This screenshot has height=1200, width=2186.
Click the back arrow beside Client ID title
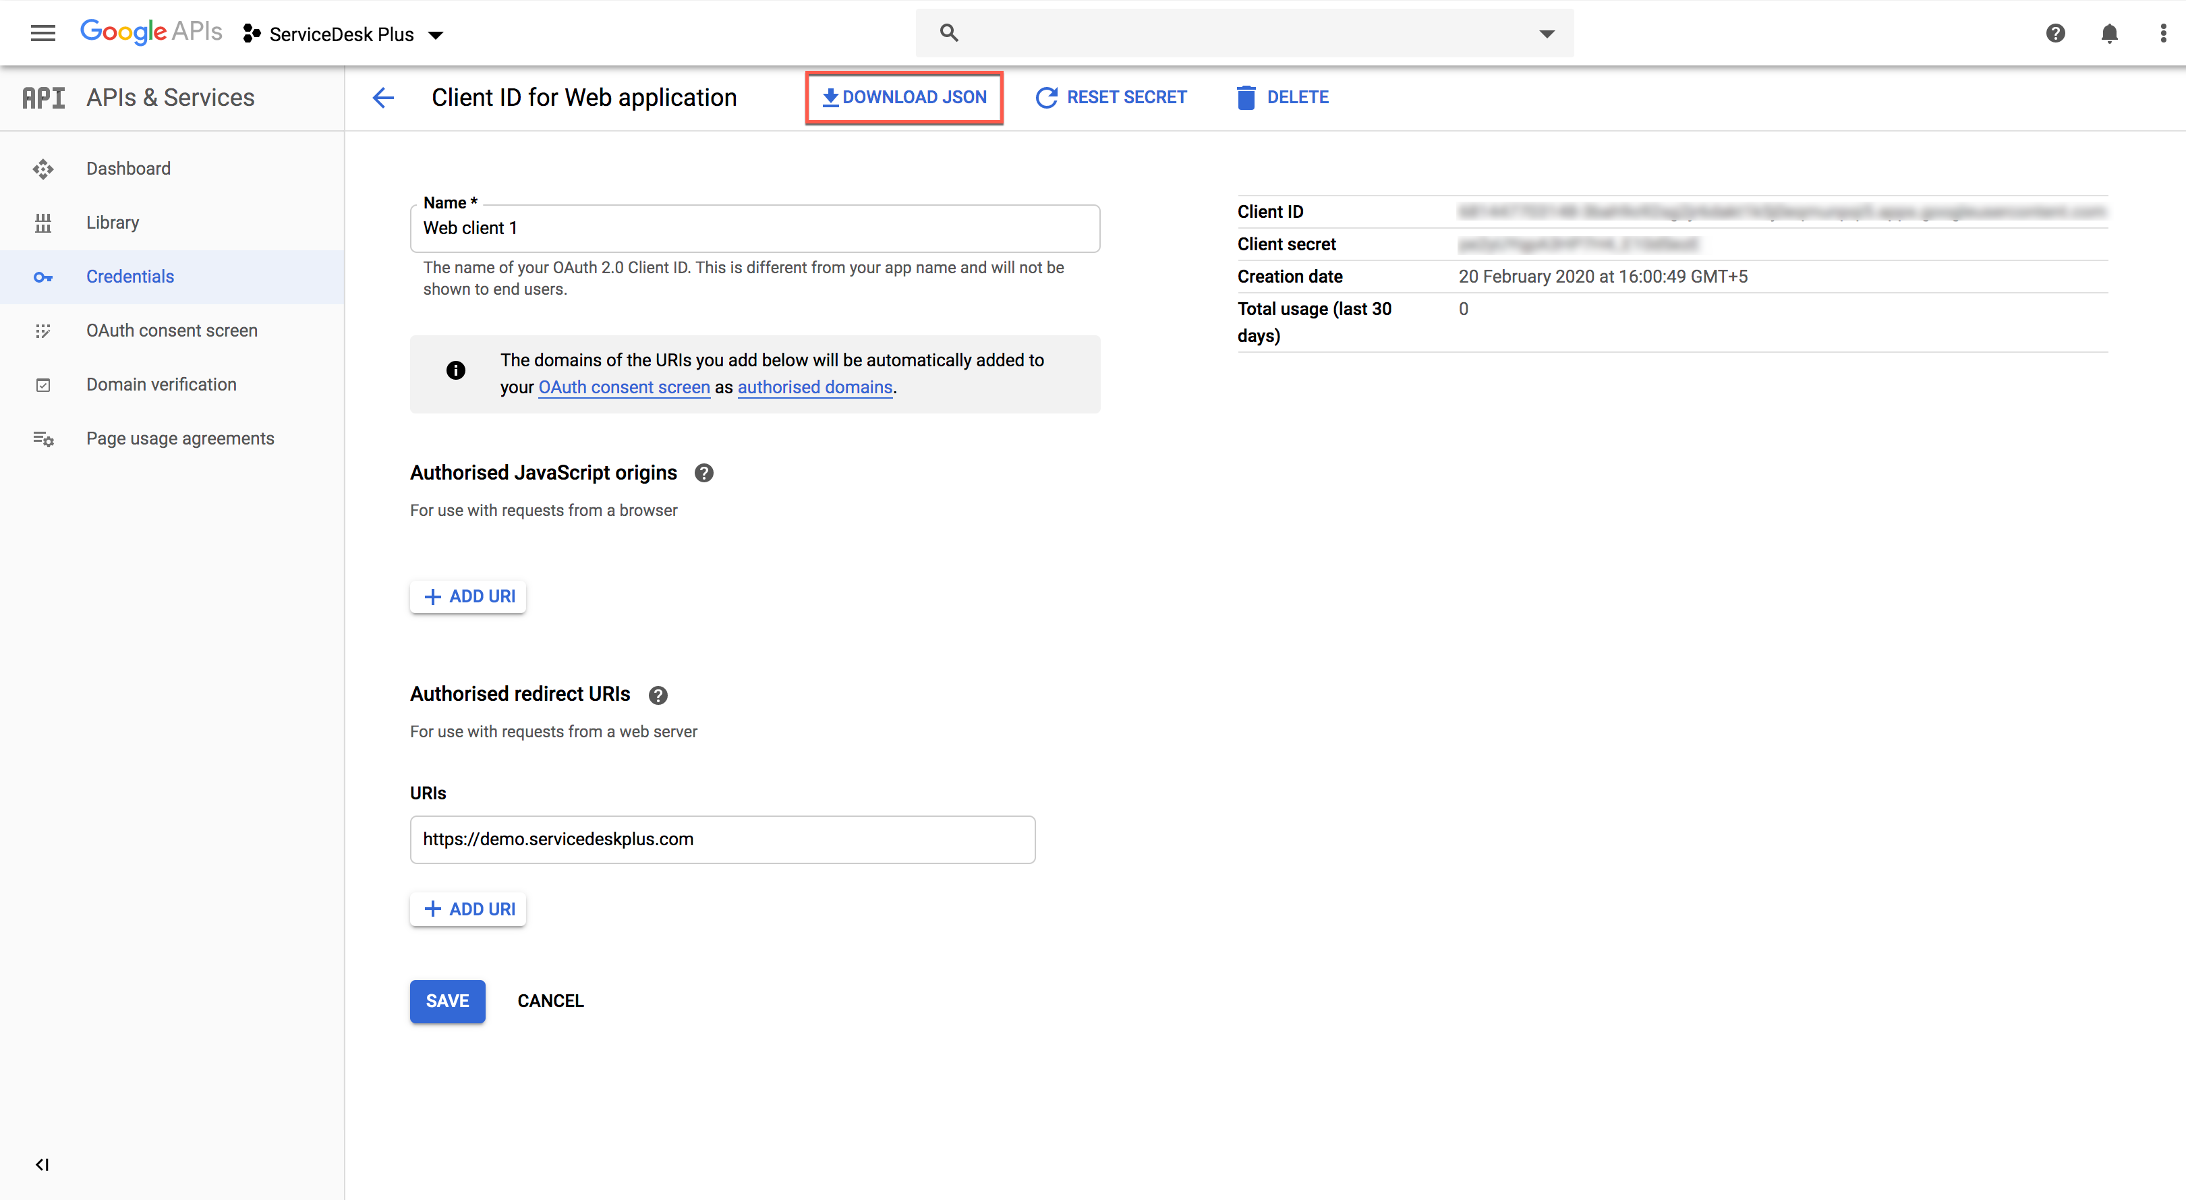click(x=384, y=98)
